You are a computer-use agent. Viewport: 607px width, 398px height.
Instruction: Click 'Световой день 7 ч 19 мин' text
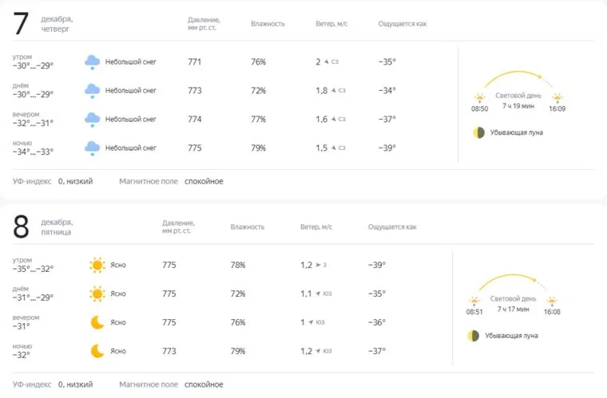518,100
